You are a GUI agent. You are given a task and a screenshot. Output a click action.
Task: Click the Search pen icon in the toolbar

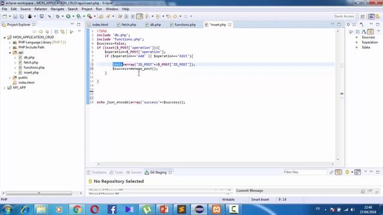(108, 16)
